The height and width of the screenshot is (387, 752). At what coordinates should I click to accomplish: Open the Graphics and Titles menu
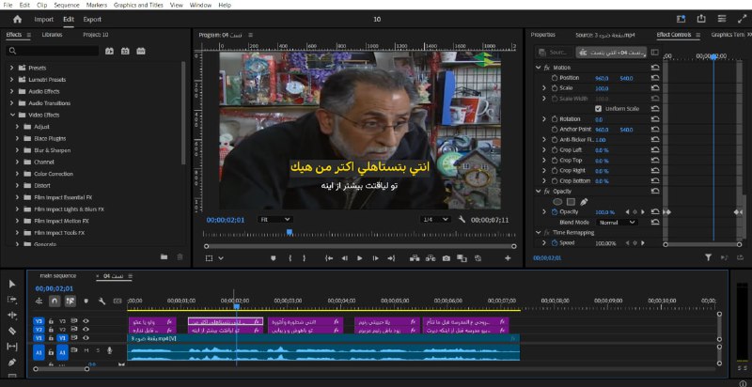pos(138,6)
